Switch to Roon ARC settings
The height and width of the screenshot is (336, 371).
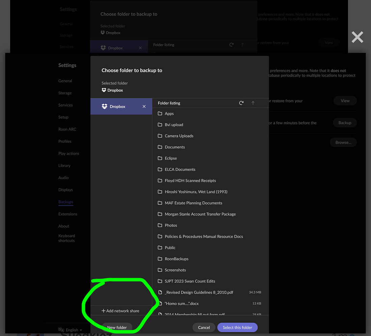[x=67, y=129]
